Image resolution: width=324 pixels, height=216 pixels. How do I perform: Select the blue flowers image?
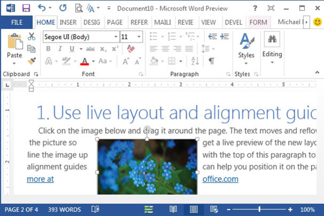click(x=147, y=166)
